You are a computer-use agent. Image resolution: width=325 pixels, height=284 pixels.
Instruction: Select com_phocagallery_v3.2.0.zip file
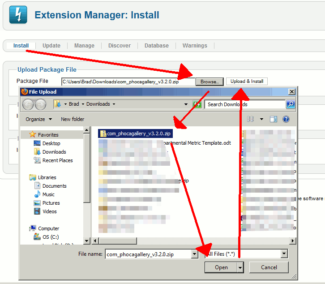coord(135,133)
